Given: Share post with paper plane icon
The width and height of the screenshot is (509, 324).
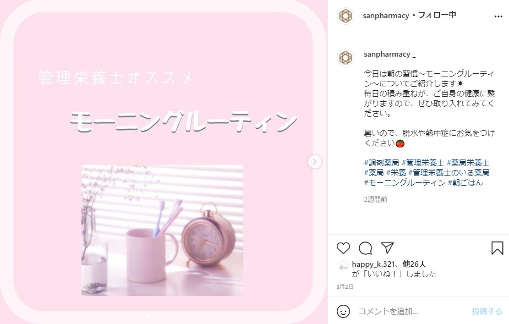Looking at the screenshot, I should (x=387, y=248).
